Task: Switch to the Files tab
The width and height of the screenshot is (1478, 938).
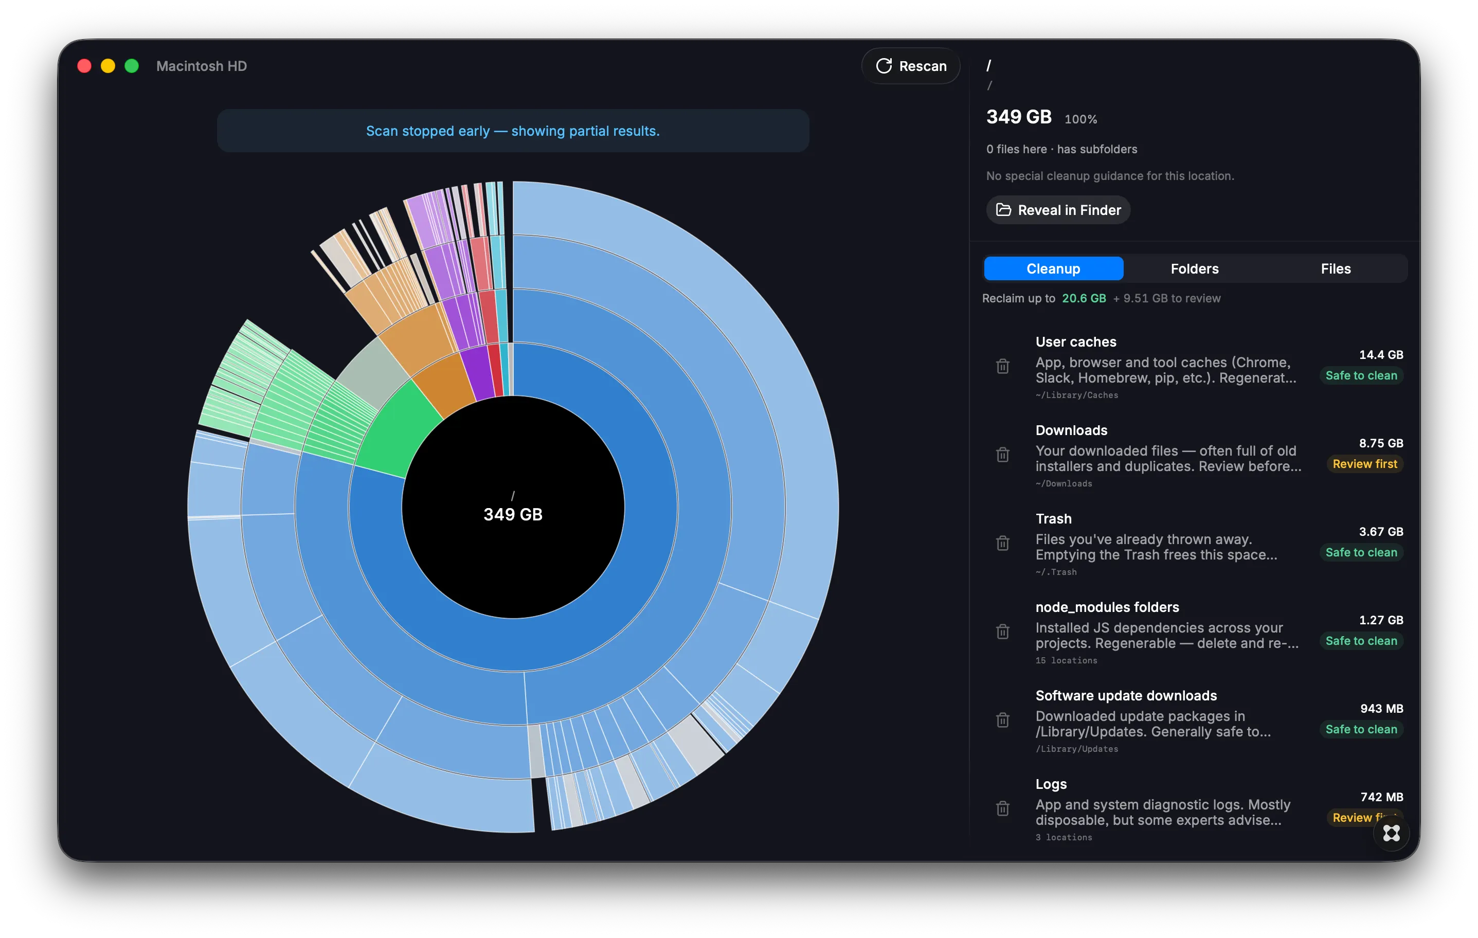Action: click(x=1335, y=269)
